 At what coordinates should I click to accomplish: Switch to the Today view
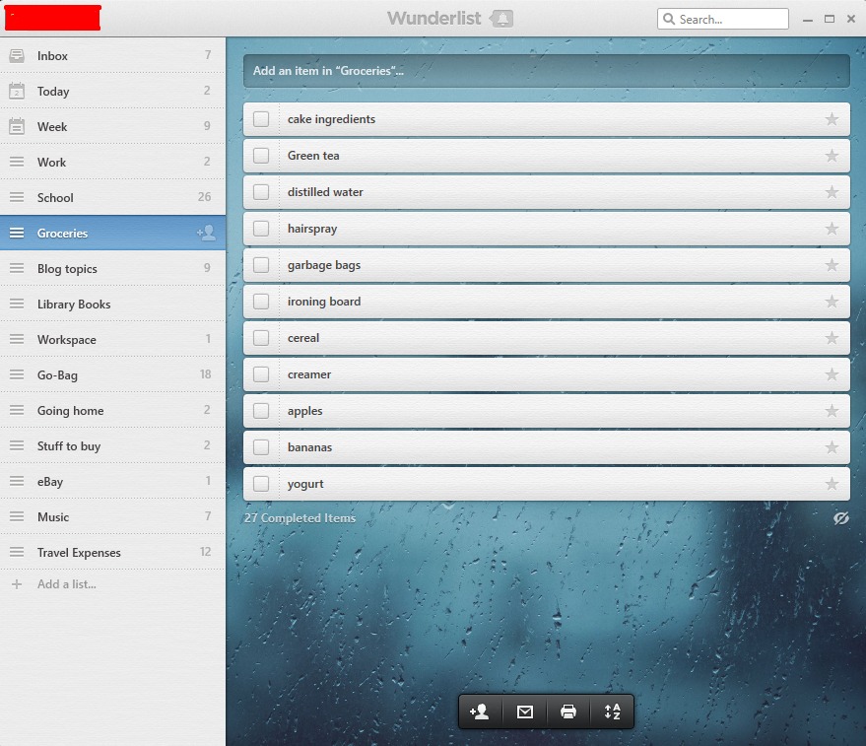click(x=53, y=92)
